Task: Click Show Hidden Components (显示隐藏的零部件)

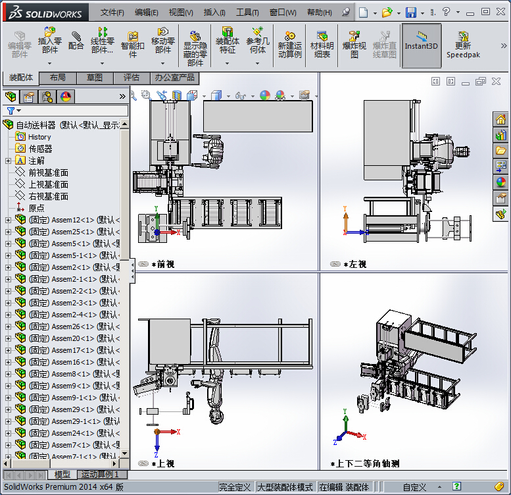Action: click(x=195, y=49)
